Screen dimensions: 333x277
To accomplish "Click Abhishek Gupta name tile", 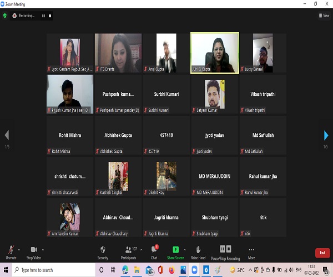I will [x=118, y=135].
